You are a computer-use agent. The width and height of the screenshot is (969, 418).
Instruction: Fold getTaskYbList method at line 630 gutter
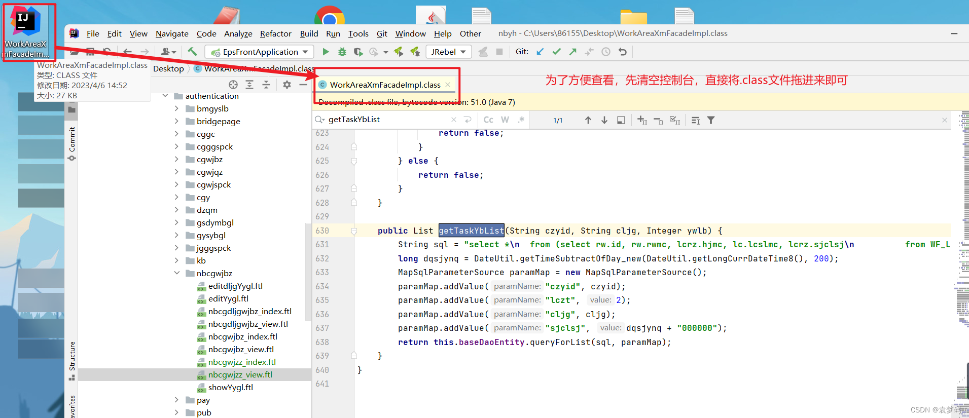354,231
